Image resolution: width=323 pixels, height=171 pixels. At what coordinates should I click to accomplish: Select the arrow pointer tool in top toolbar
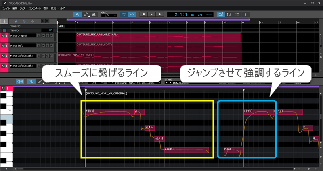tap(77, 14)
